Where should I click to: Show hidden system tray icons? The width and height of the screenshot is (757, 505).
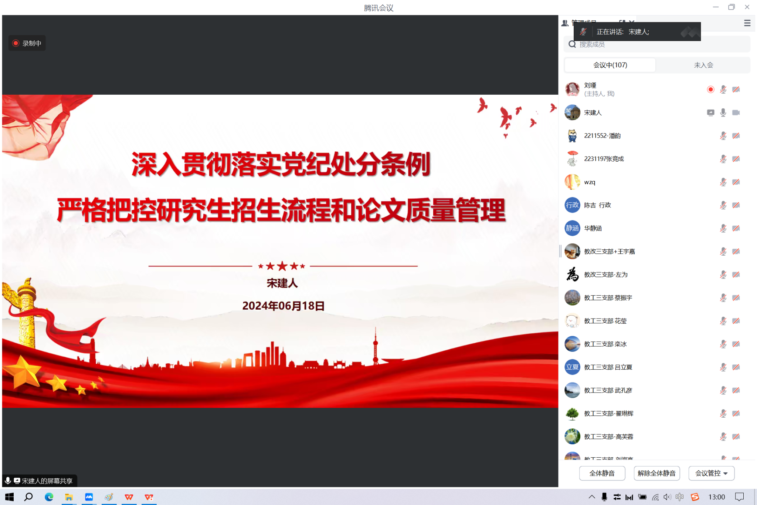point(591,497)
